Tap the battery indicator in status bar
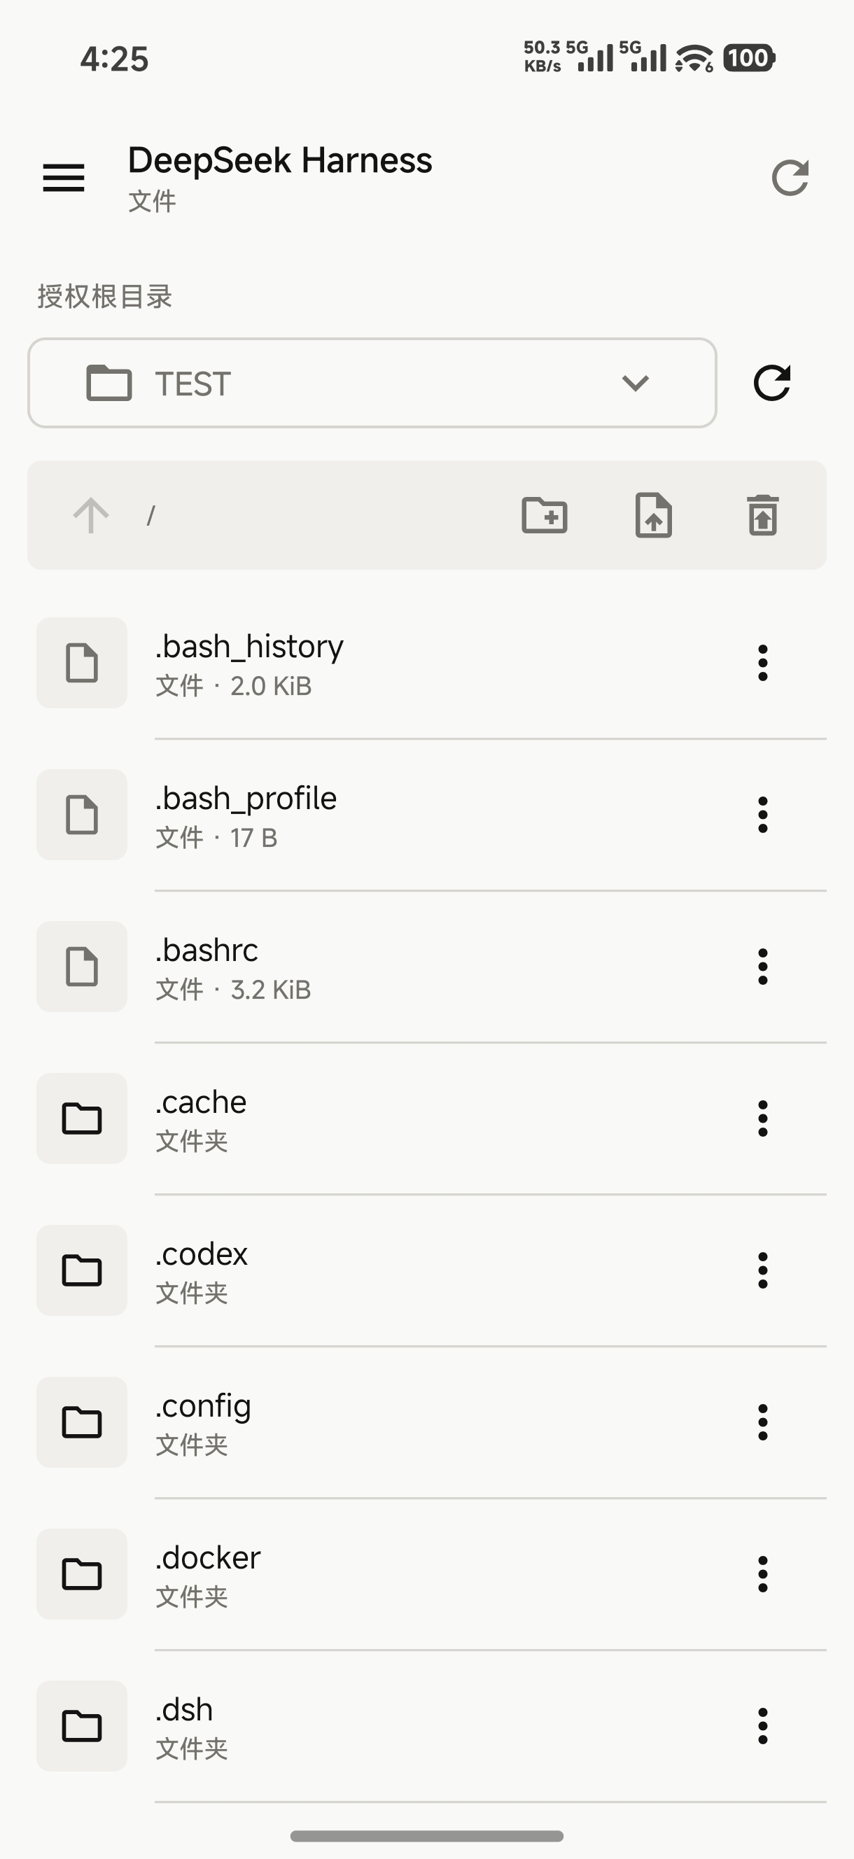 pos(748,57)
